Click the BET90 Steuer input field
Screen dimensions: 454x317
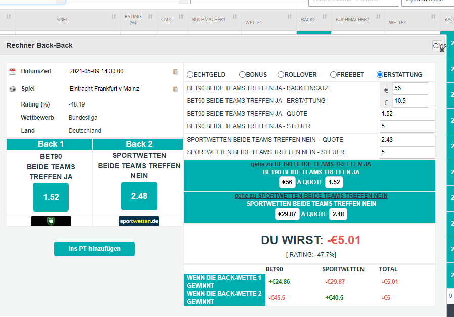pyautogui.click(x=407, y=126)
